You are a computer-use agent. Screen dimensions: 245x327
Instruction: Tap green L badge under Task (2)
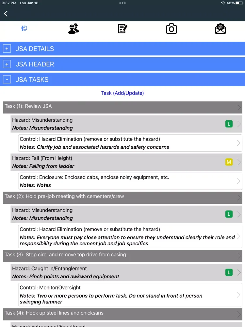[x=229, y=214]
